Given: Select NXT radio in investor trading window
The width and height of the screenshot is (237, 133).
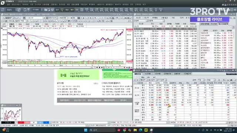Looking at the screenshot, I should click(152, 77).
